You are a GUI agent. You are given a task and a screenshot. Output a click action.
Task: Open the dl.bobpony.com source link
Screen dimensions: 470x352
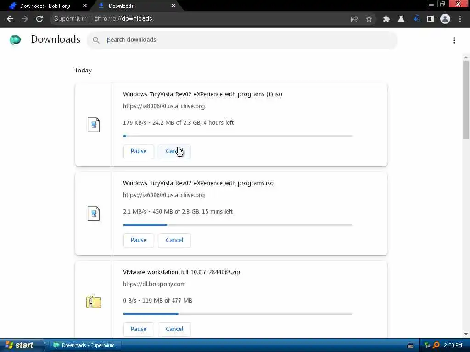[x=154, y=284]
